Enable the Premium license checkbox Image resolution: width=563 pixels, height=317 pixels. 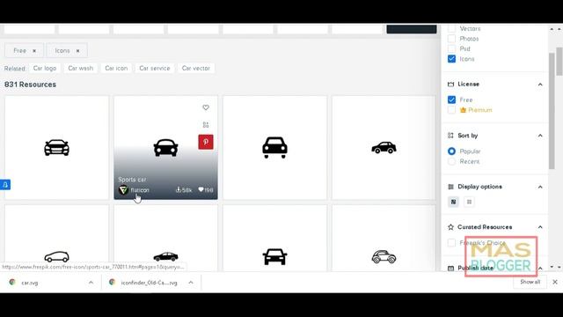tap(451, 110)
